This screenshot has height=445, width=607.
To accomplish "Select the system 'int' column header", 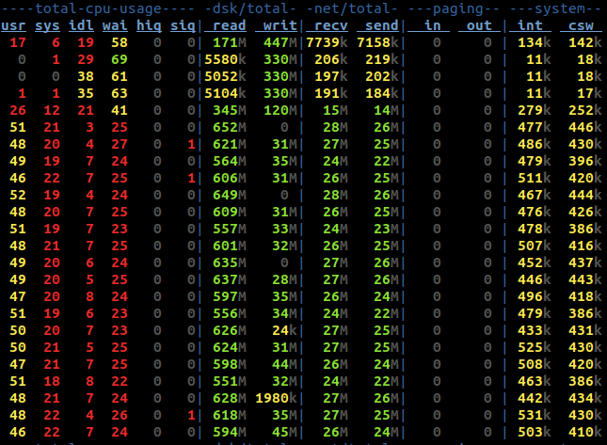I will [530, 25].
